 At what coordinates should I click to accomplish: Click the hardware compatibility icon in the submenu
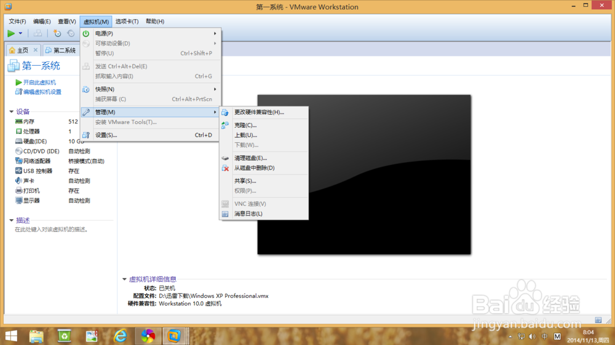[225, 112]
